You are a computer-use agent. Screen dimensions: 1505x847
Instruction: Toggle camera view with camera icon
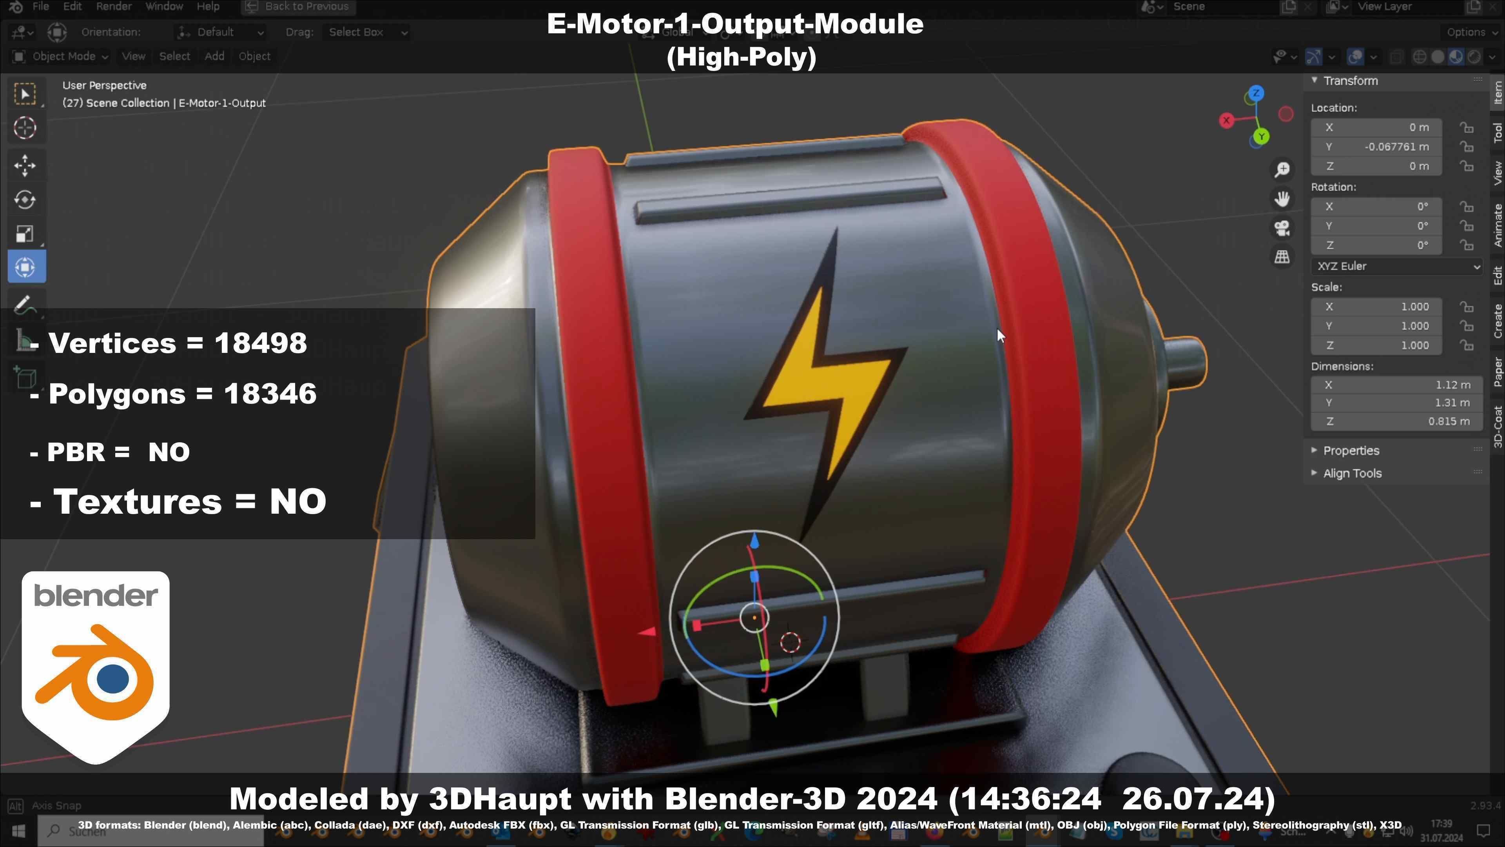[x=1282, y=228]
